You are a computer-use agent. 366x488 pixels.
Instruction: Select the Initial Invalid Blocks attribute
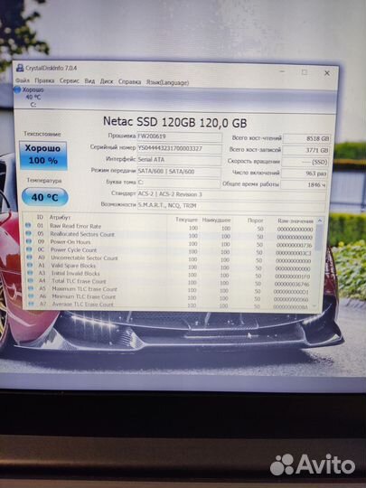click(x=76, y=274)
